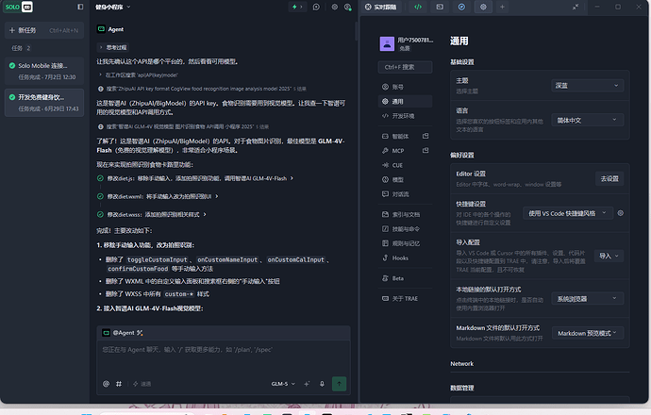651x415 pixels.
Task: Add a new tab with plus icon
Action: (x=502, y=7)
